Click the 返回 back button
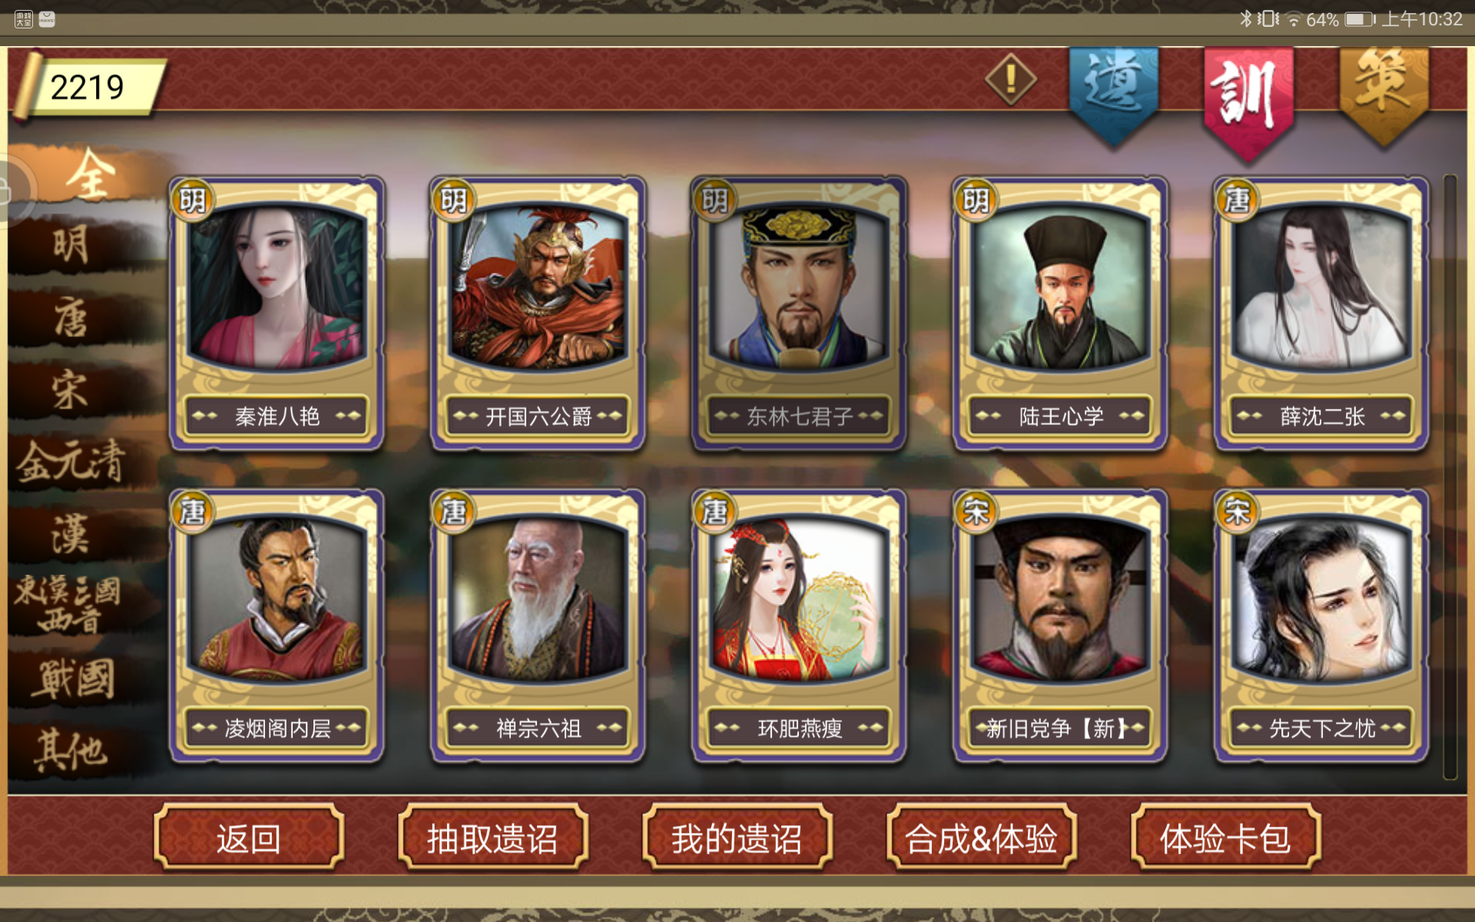Screen dimensions: 1475x922 click(249, 837)
